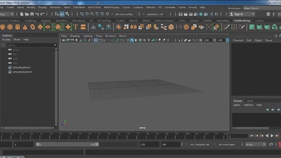
Task: Click the first green sculpt shelf icon
Action: [x=252, y=27]
